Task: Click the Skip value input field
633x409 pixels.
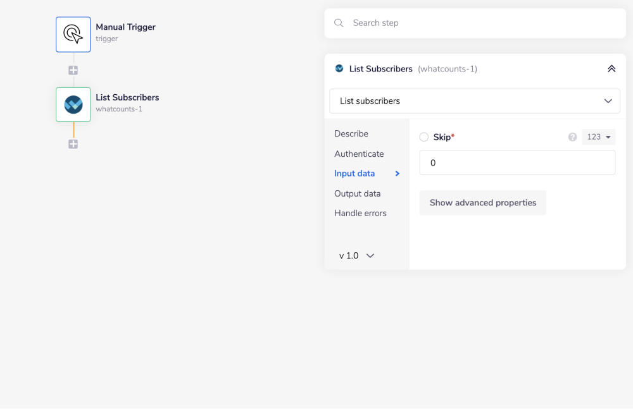Action: tap(517, 162)
